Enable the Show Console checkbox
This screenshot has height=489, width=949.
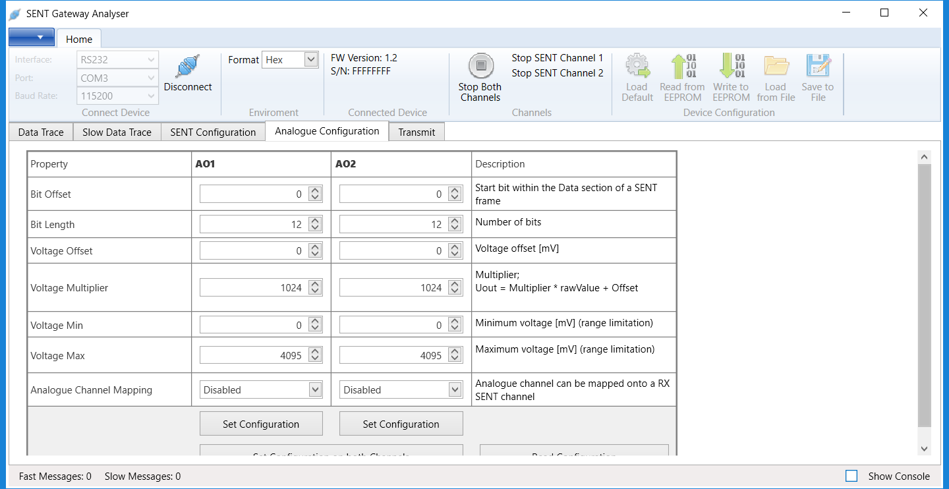(851, 476)
